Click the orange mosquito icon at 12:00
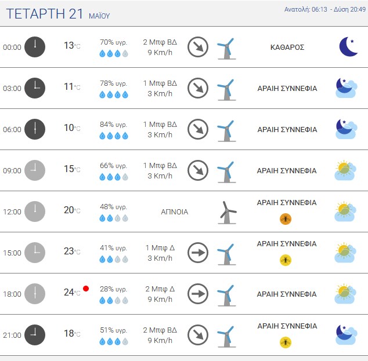Screen dimensions: 368x361 point(286,219)
